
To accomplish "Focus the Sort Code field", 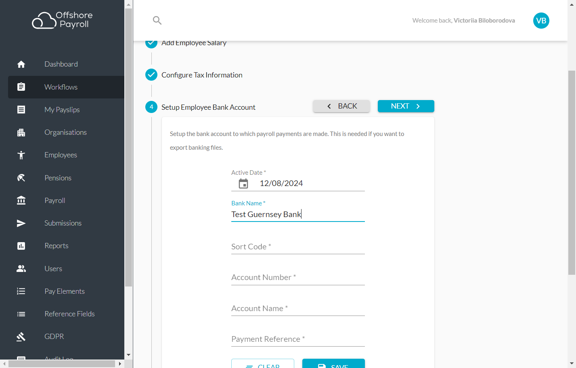I will click(x=298, y=247).
